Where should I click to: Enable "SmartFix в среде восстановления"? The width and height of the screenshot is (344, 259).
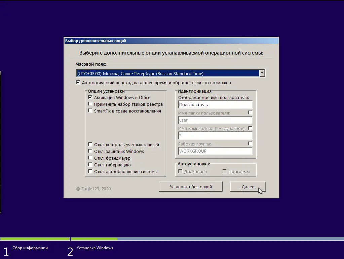[90, 111]
